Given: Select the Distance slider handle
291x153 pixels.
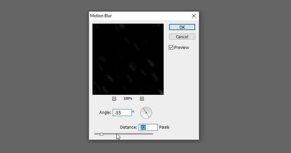Looking at the screenshot, I should tap(101, 134).
